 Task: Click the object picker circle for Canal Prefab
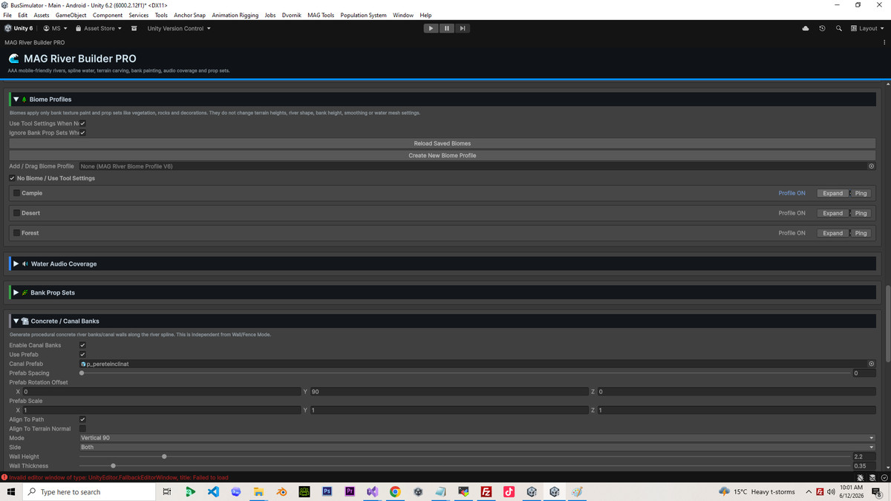point(871,364)
